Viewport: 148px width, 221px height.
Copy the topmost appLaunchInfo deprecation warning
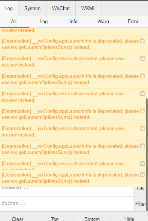[142, 41]
